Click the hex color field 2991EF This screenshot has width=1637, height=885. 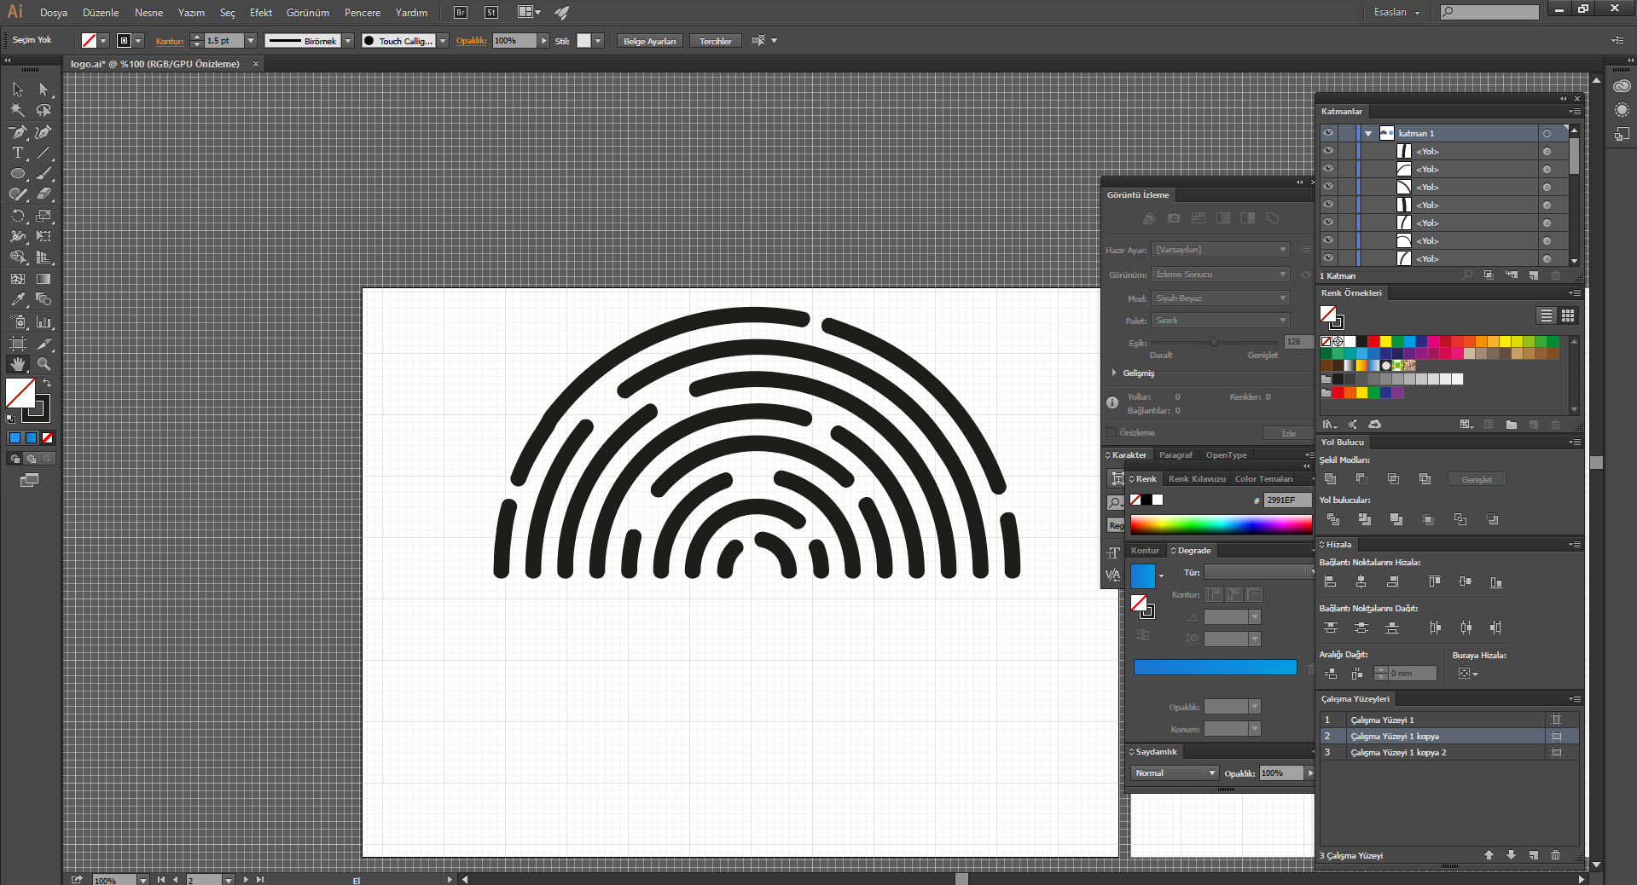[x=1287, y=500]
